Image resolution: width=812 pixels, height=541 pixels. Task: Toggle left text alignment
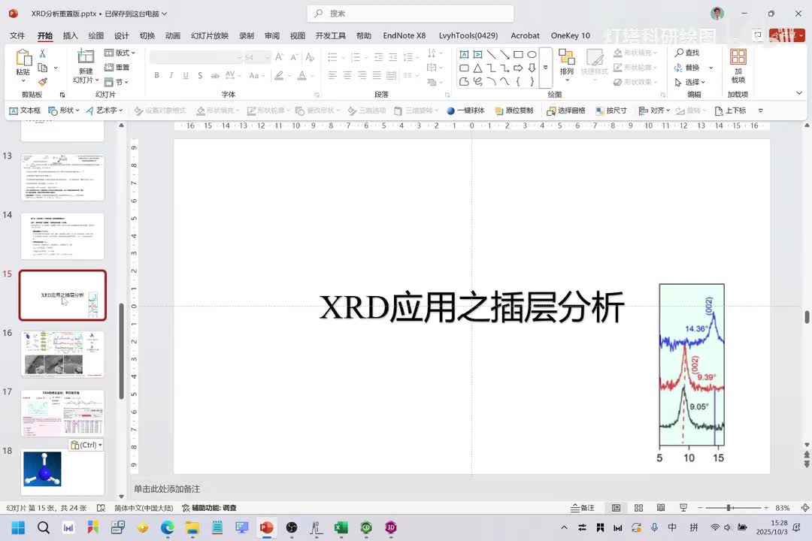click(332, 76)
